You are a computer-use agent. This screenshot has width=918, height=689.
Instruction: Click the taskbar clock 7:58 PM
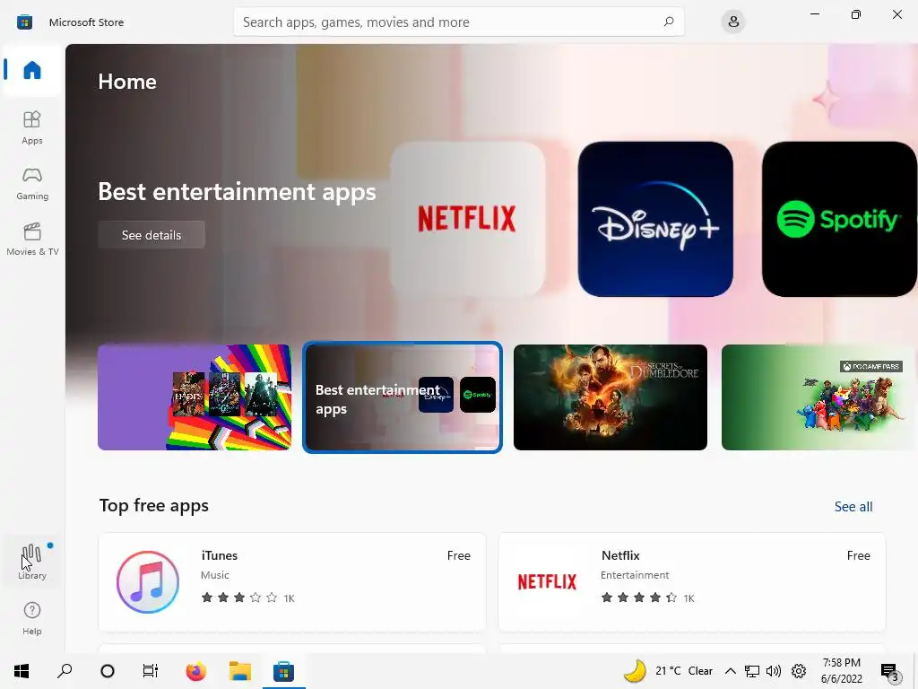click(841, 663)
